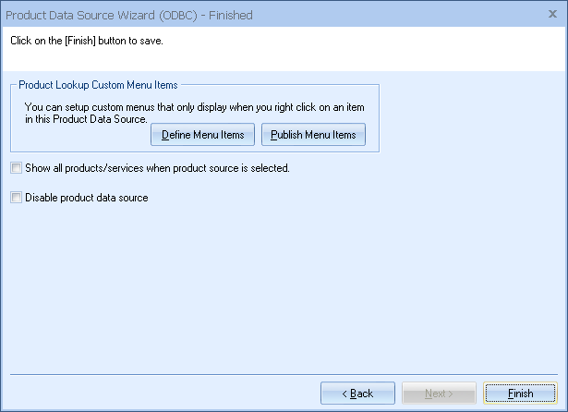The height and width of the screenshot is (412, 568).
Task: Click the separator line above the navigation buttons
Action: pos(277,374)
